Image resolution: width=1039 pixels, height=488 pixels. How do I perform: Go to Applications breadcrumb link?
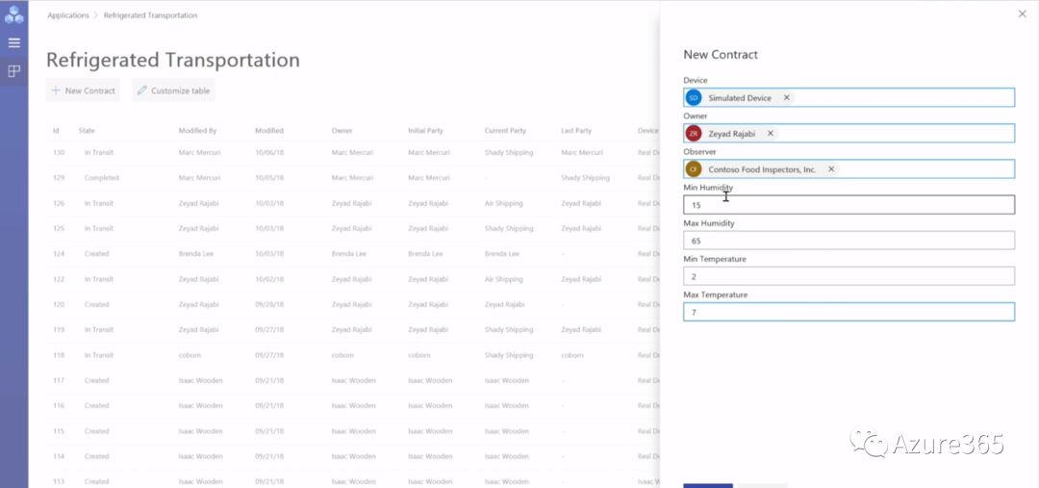(68, 15)
